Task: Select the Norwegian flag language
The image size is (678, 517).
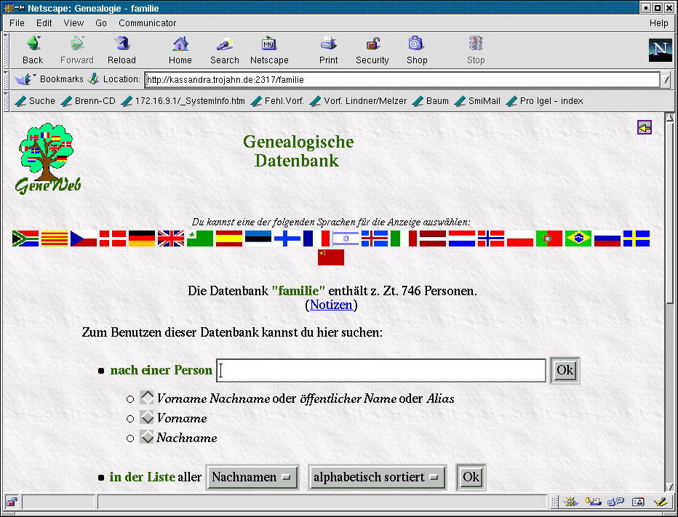Action: (x=491, y=239)
